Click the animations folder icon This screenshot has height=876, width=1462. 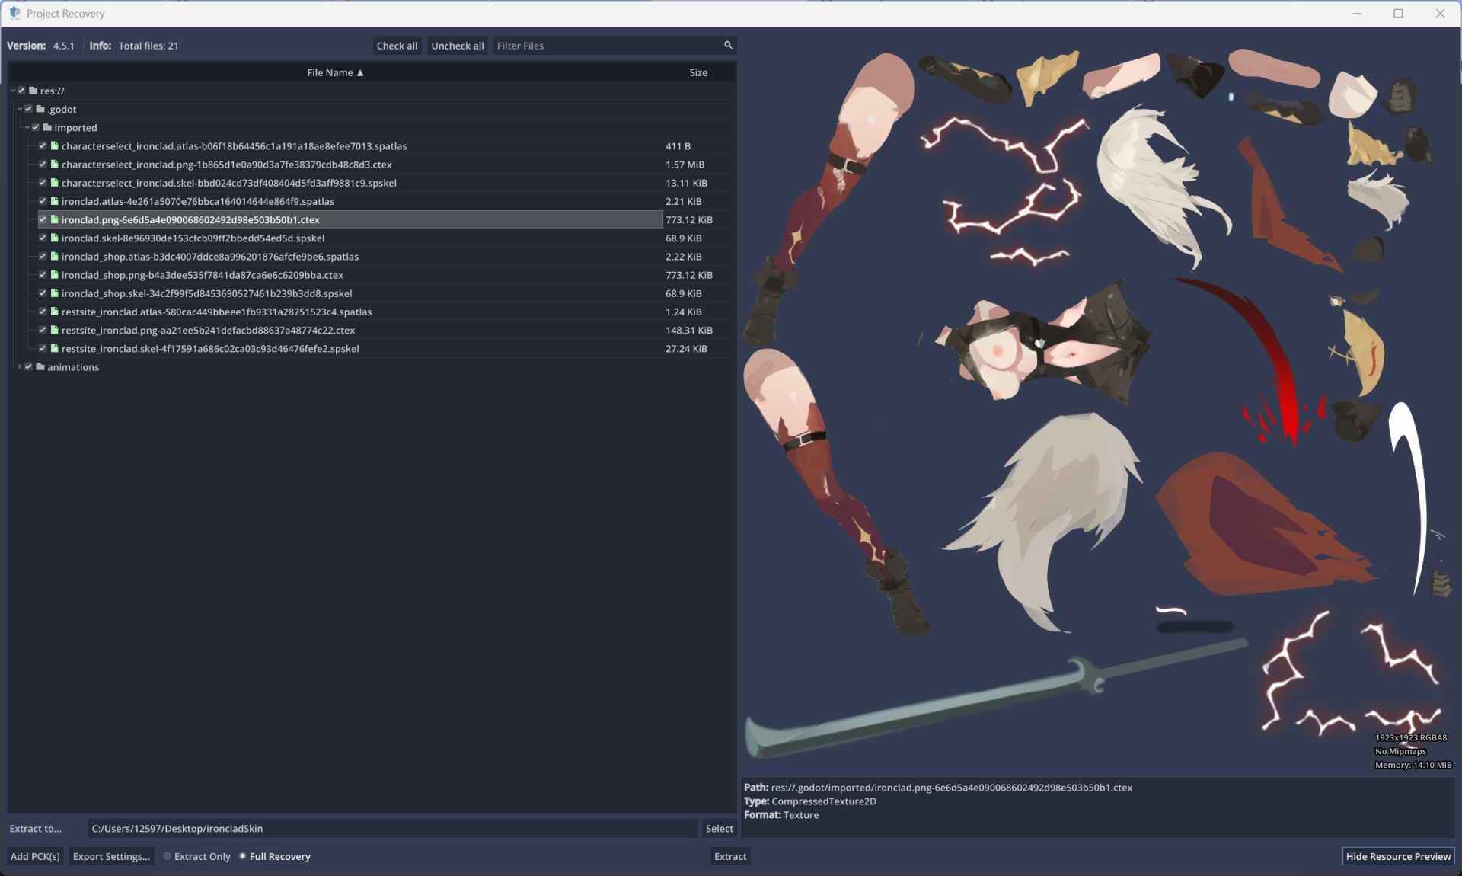(40, 366)
